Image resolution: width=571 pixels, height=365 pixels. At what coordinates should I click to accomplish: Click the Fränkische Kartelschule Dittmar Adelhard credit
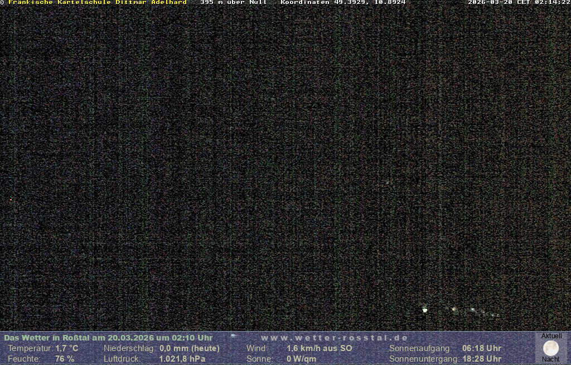pyautogui.click(x=98, y=2)
